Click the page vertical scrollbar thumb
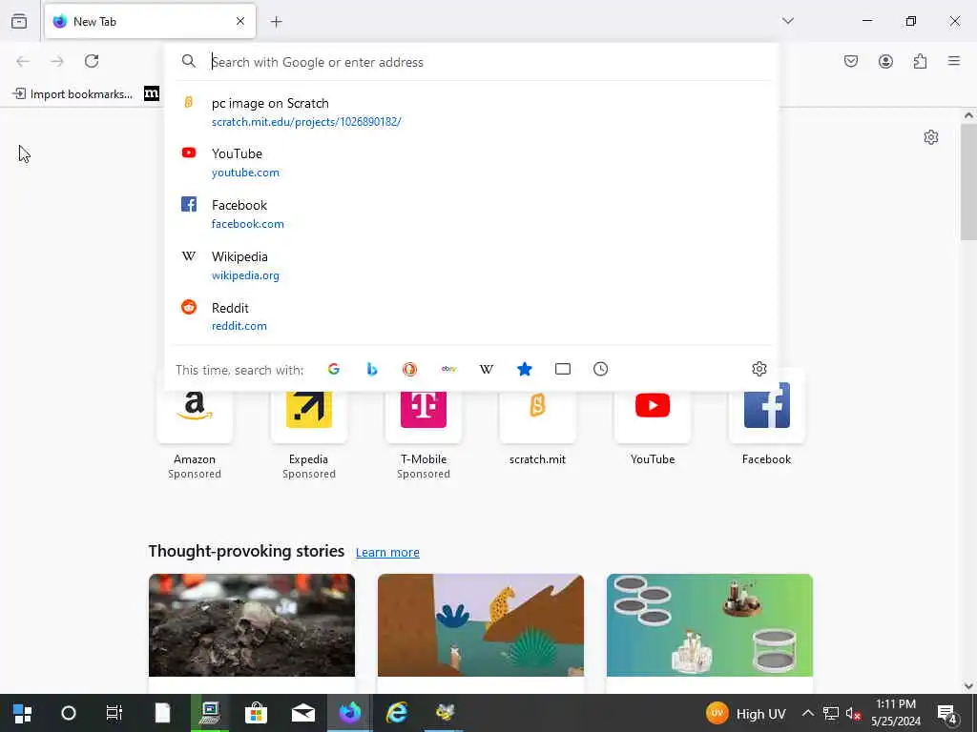Image resolution: width=977 pixels, height=732 pixels. pos(968,182)
